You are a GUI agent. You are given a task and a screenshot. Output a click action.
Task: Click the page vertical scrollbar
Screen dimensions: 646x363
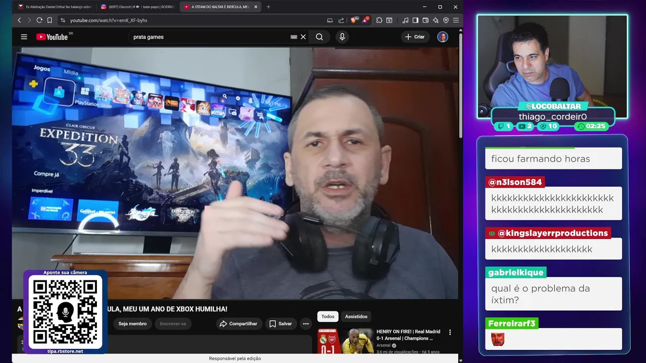460,86
